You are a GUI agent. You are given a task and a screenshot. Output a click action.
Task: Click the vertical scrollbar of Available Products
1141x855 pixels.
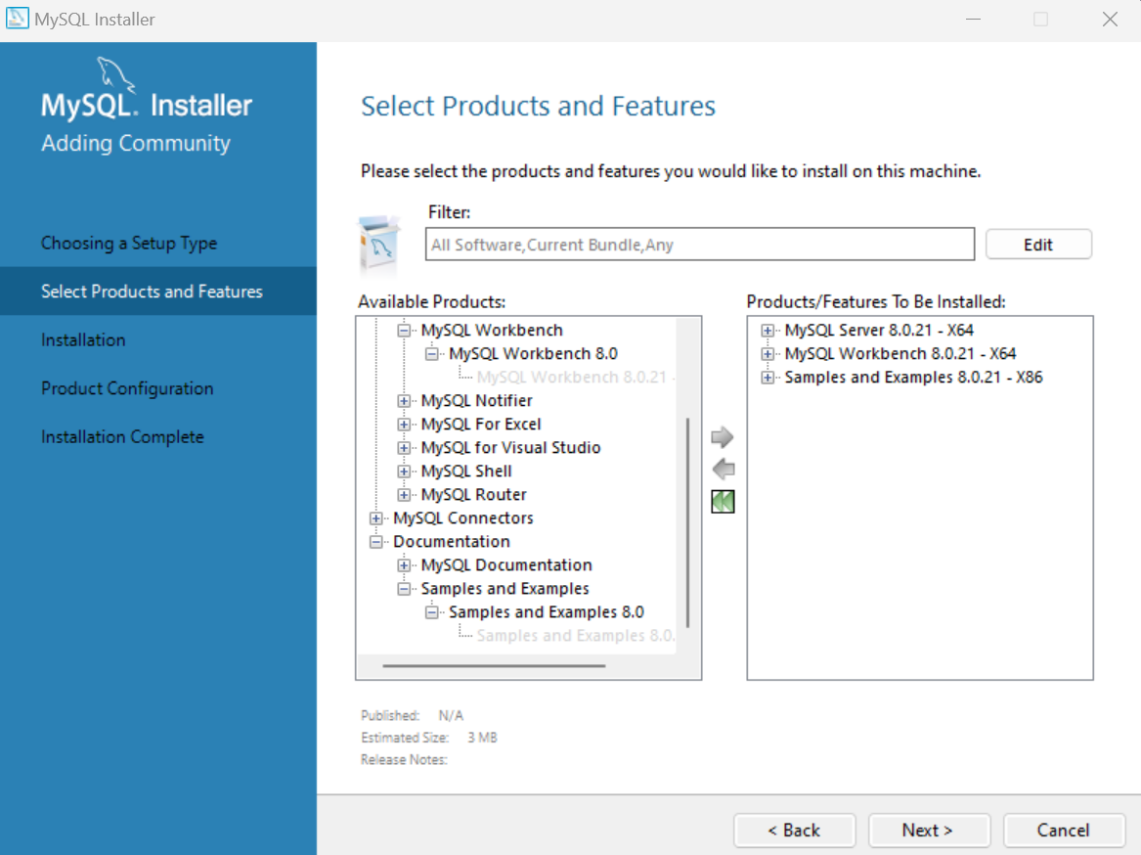tap(687, 522)
